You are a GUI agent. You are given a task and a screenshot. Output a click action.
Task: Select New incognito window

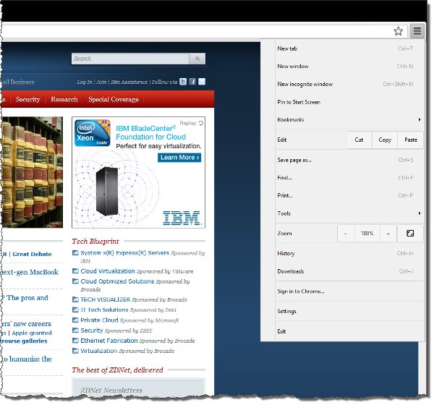(305, 84)
